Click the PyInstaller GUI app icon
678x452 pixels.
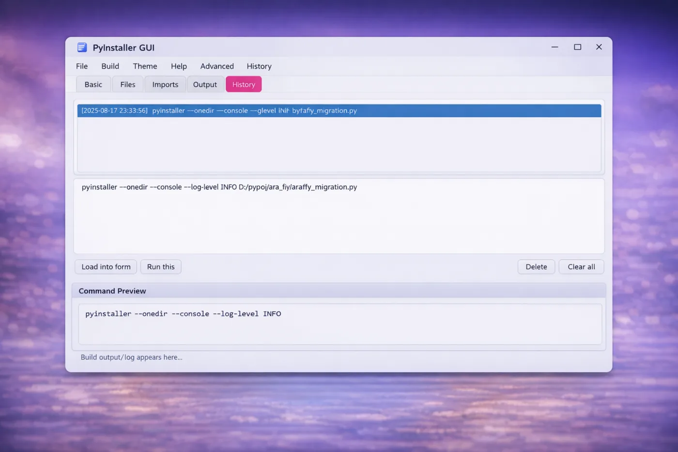pos(82,47)
